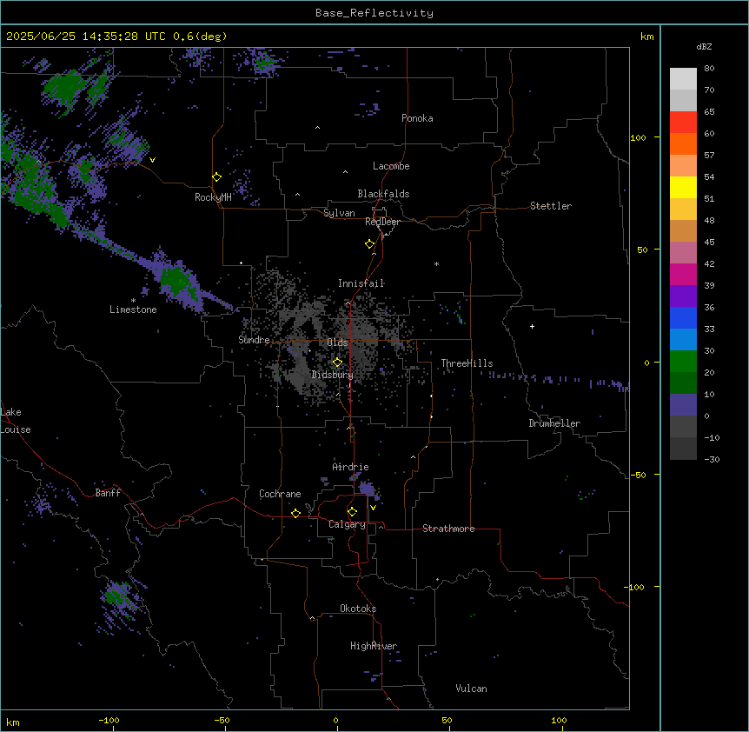
Task: Click the Limestone label
Action: tap(133, 309)
